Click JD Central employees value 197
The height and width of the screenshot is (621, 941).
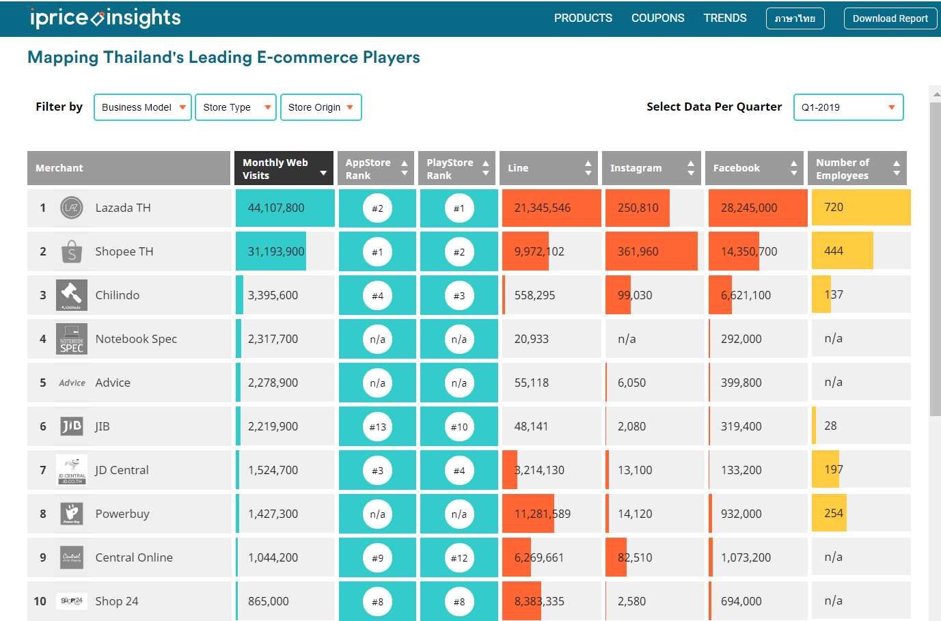pyautogui.click(x=834, y=469)
